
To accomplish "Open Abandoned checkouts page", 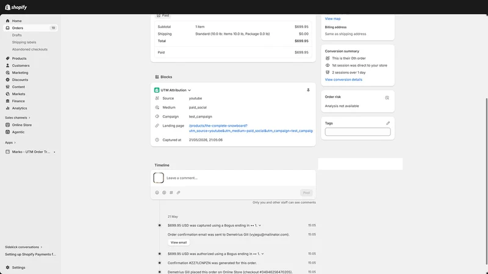I will pos(30,49).
